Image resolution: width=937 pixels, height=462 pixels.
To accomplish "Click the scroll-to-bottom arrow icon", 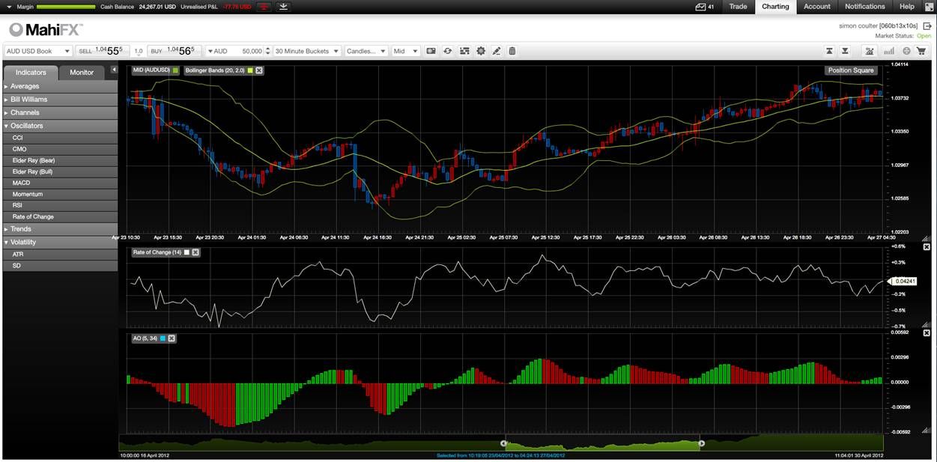I will [845, 51].
